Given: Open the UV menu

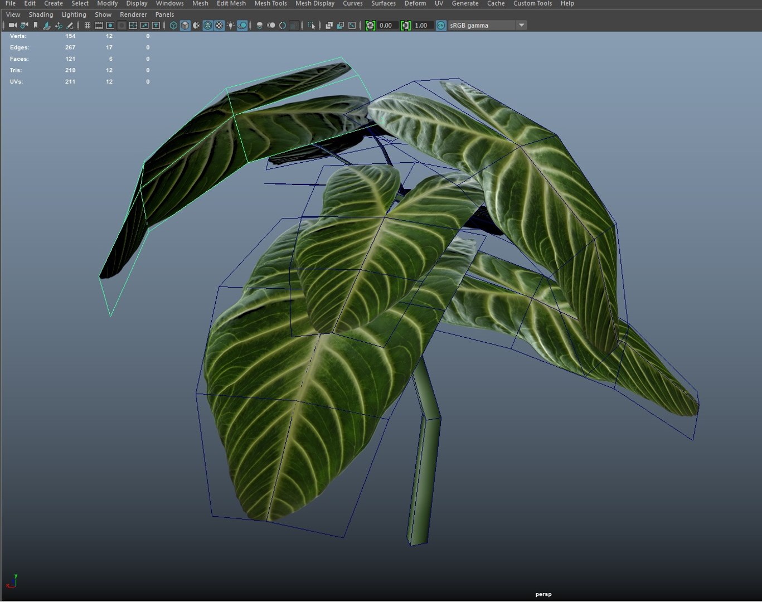Looking at the screenshot, I should (439, 3).
